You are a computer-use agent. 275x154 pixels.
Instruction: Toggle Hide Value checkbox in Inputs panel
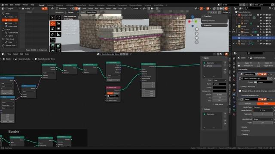click(x=214, y=104)
